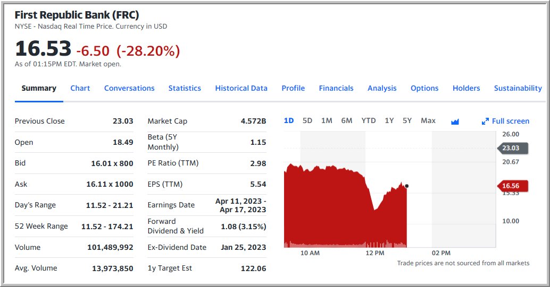
Task: Click the 26.00 chart axis label
Action: pyautogui.click(x=511, y=134)
